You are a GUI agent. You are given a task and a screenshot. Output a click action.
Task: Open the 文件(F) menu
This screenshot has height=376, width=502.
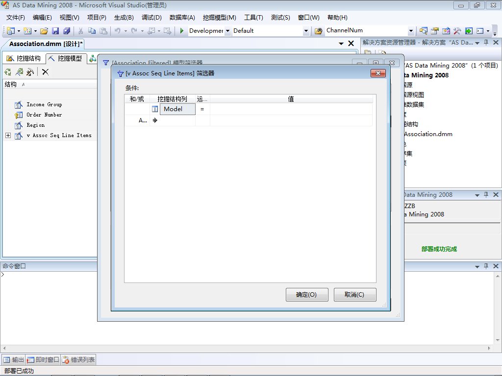pos(15,18)
